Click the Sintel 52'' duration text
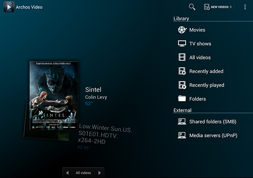 pos(89,103)
